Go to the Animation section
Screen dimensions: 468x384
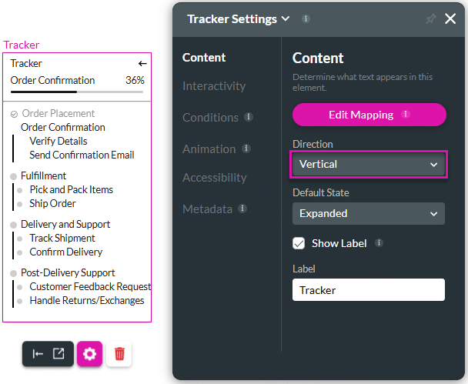[209, 149]
